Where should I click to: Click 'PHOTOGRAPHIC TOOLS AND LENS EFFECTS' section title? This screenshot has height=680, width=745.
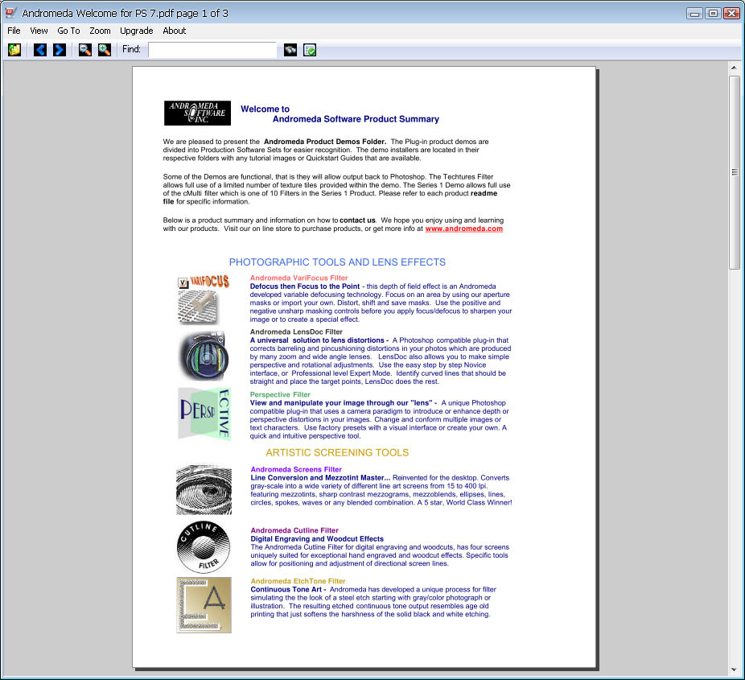click(x=337, y=262)
